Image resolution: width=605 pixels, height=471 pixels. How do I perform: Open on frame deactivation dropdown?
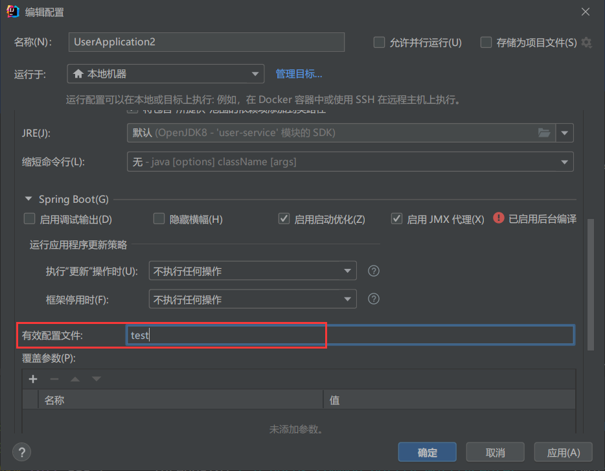point(253,299)
